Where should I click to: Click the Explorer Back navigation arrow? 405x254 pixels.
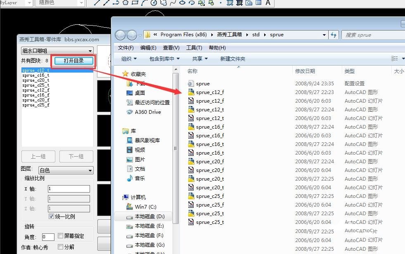(120, 35)
